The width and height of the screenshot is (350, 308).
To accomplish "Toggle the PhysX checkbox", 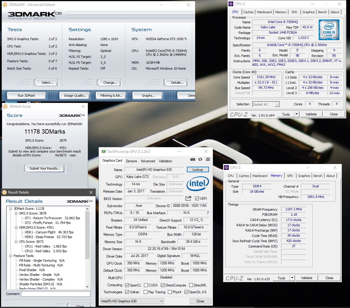I will [170, 292].
